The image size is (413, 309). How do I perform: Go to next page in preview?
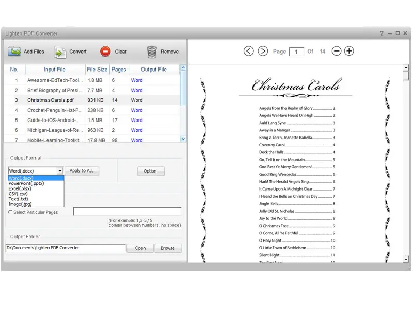263,50
